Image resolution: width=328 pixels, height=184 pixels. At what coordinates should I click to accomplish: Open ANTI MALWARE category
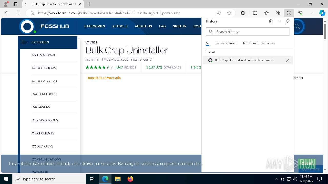[x=44, y=55]
